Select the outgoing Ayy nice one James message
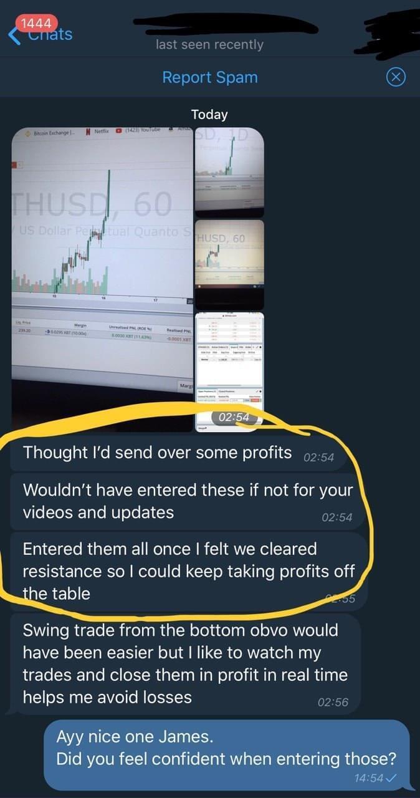420x798 pixels. (227, 755)
